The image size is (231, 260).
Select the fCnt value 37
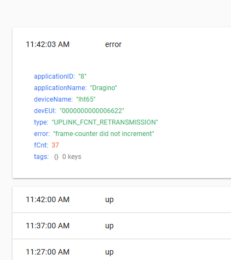[55, 145]
